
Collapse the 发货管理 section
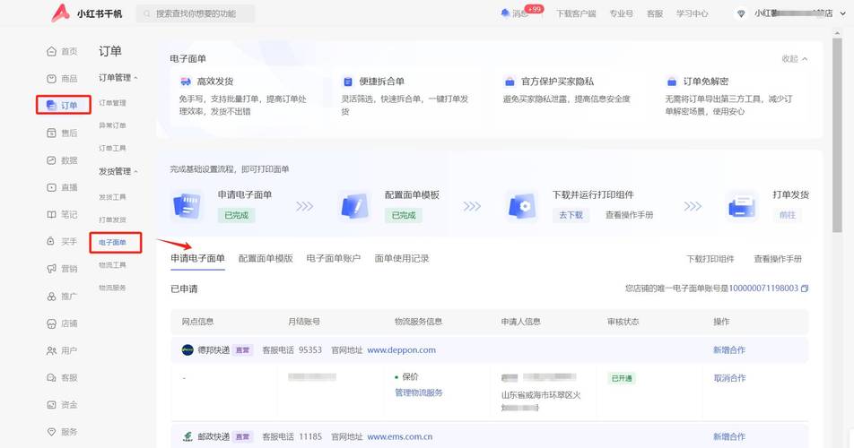[135, 171]
